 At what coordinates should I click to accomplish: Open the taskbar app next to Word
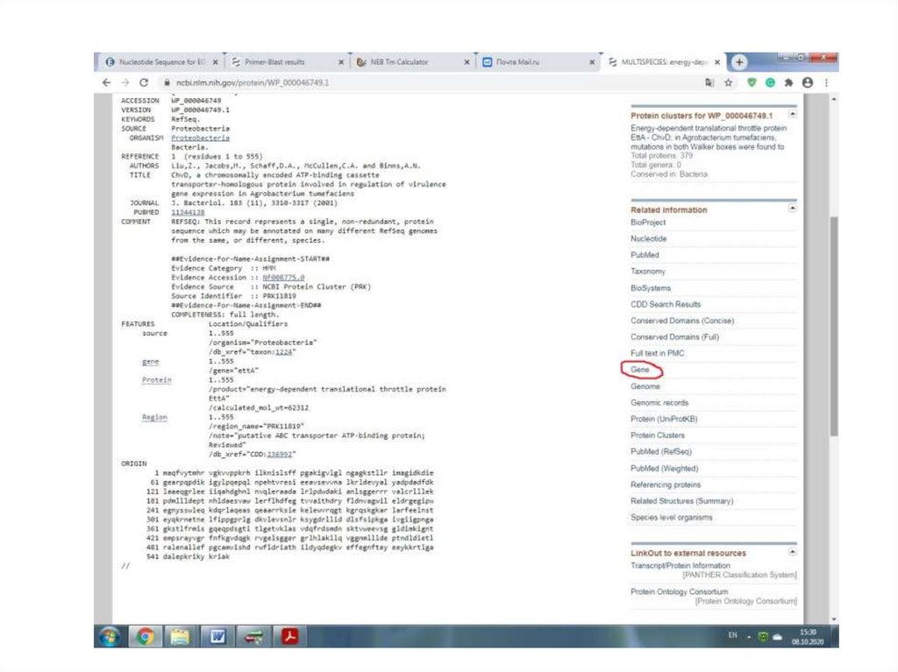click(253, 636)
